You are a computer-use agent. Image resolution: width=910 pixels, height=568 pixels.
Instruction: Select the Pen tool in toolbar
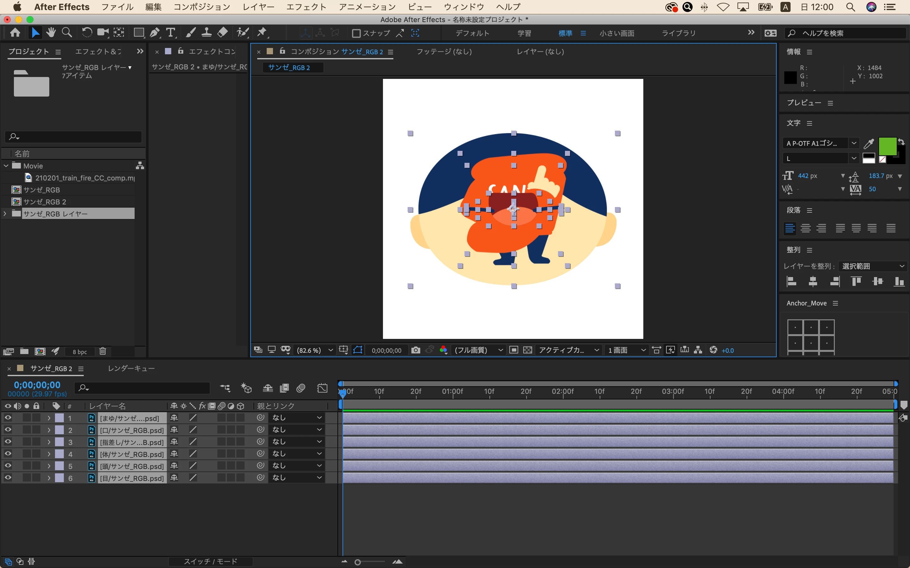[154, 33]
